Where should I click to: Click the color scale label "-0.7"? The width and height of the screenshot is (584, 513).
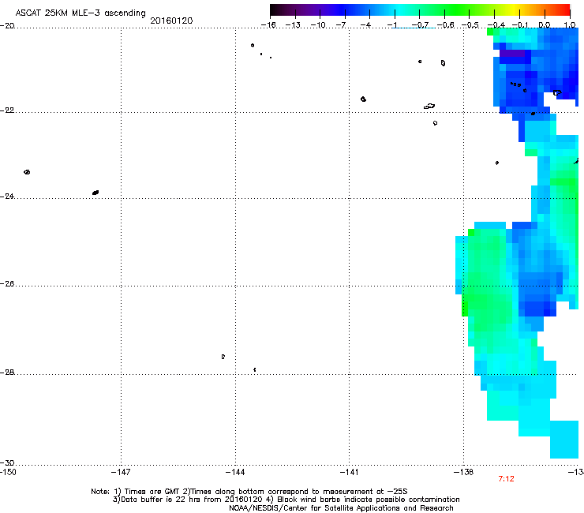pos(420,25)
